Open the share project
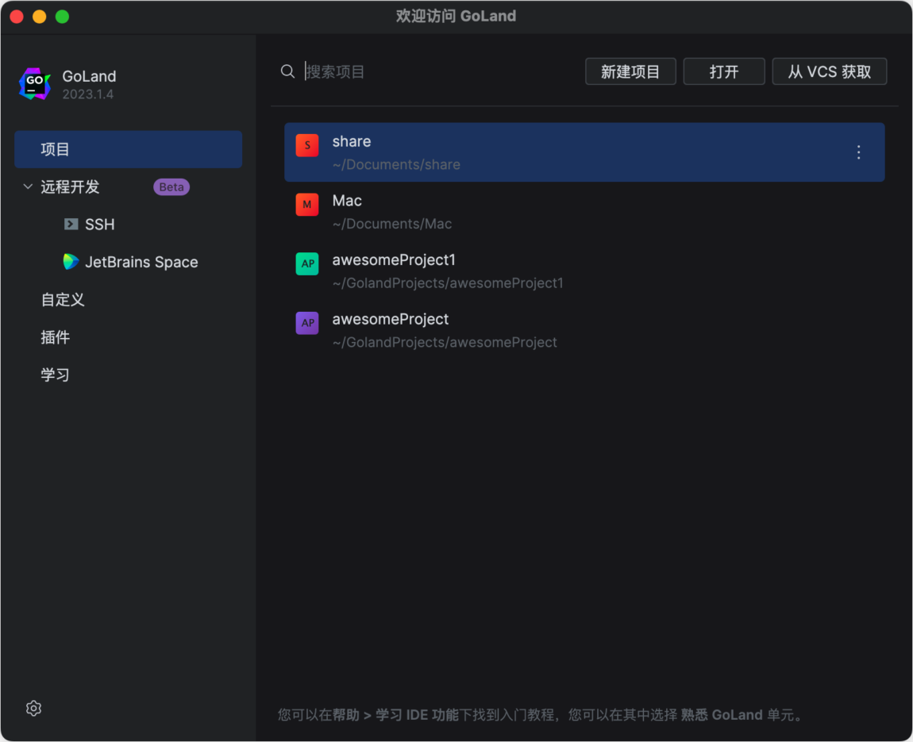 pos(584,152)
